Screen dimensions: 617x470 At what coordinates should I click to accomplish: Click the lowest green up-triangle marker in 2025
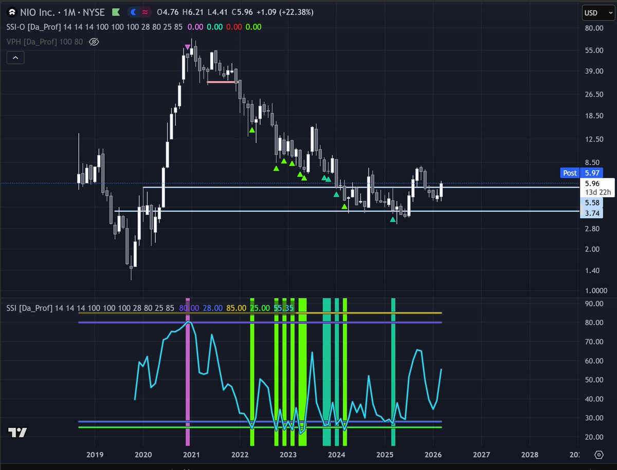(393, 220)
